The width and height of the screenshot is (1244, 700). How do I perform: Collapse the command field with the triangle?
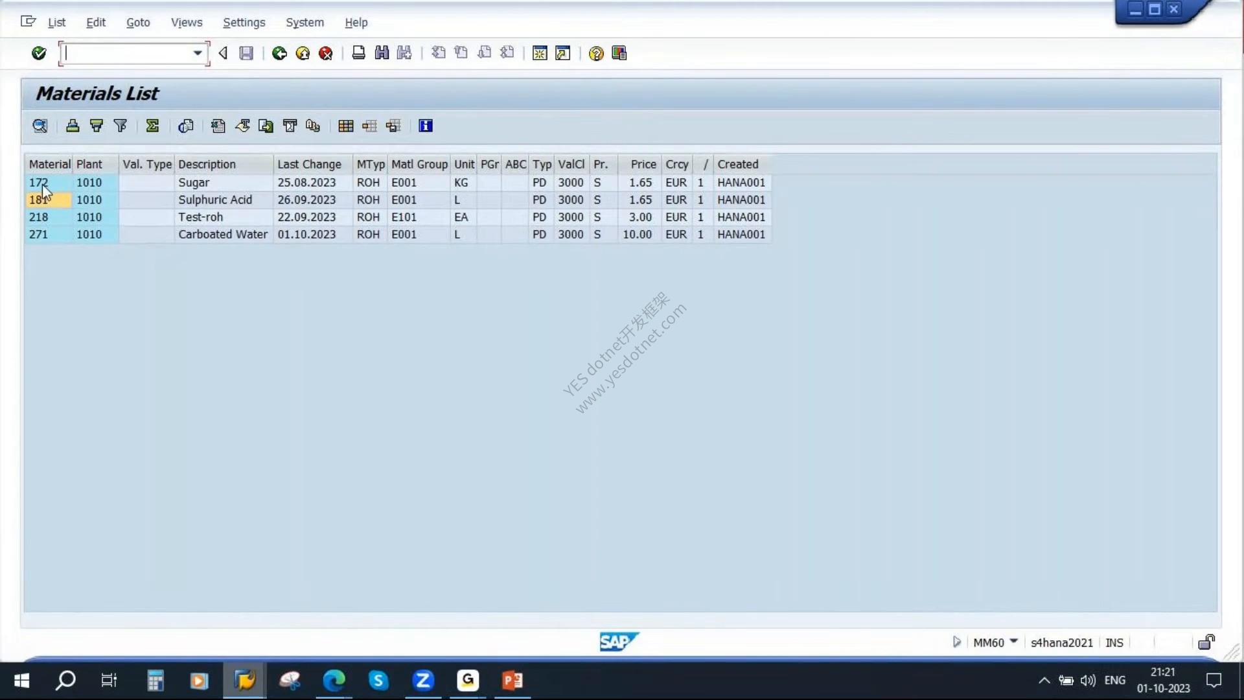click(x=223, y=53)
